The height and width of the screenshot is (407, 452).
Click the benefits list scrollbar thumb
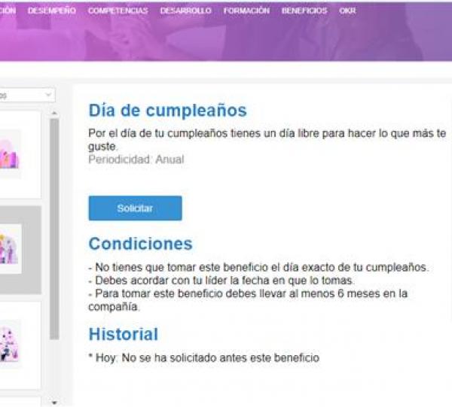point(54,229)
